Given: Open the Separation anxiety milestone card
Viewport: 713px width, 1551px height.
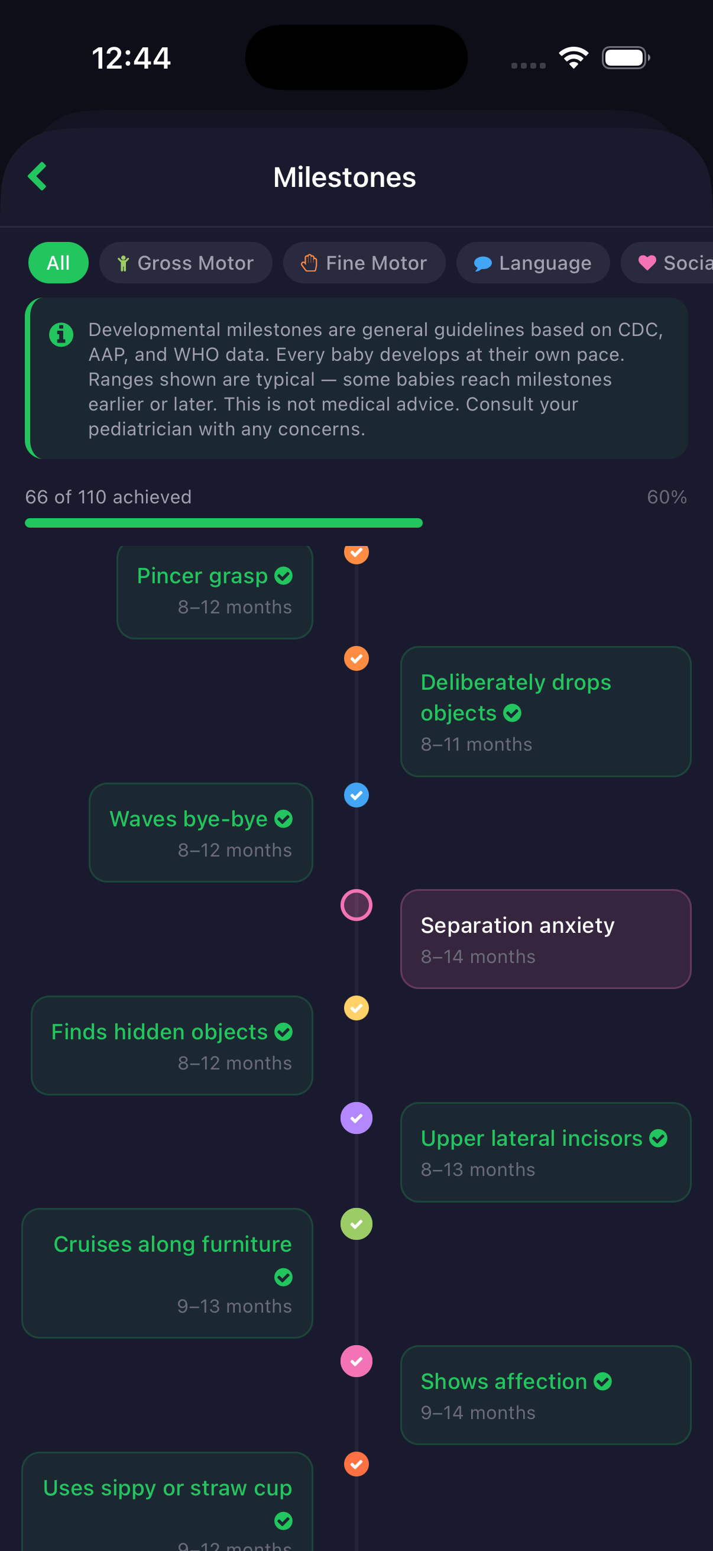Looking at the screenshot, I should 545,939.
